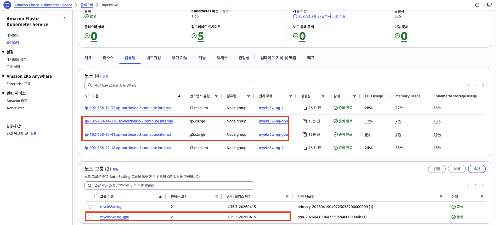Go to previous page of nodes list
496x225 pixels.
469,85
